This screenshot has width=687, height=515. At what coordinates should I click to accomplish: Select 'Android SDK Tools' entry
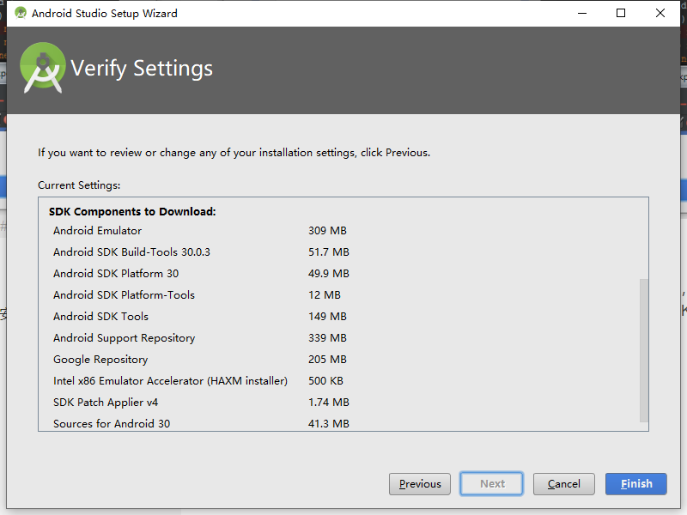100,317
